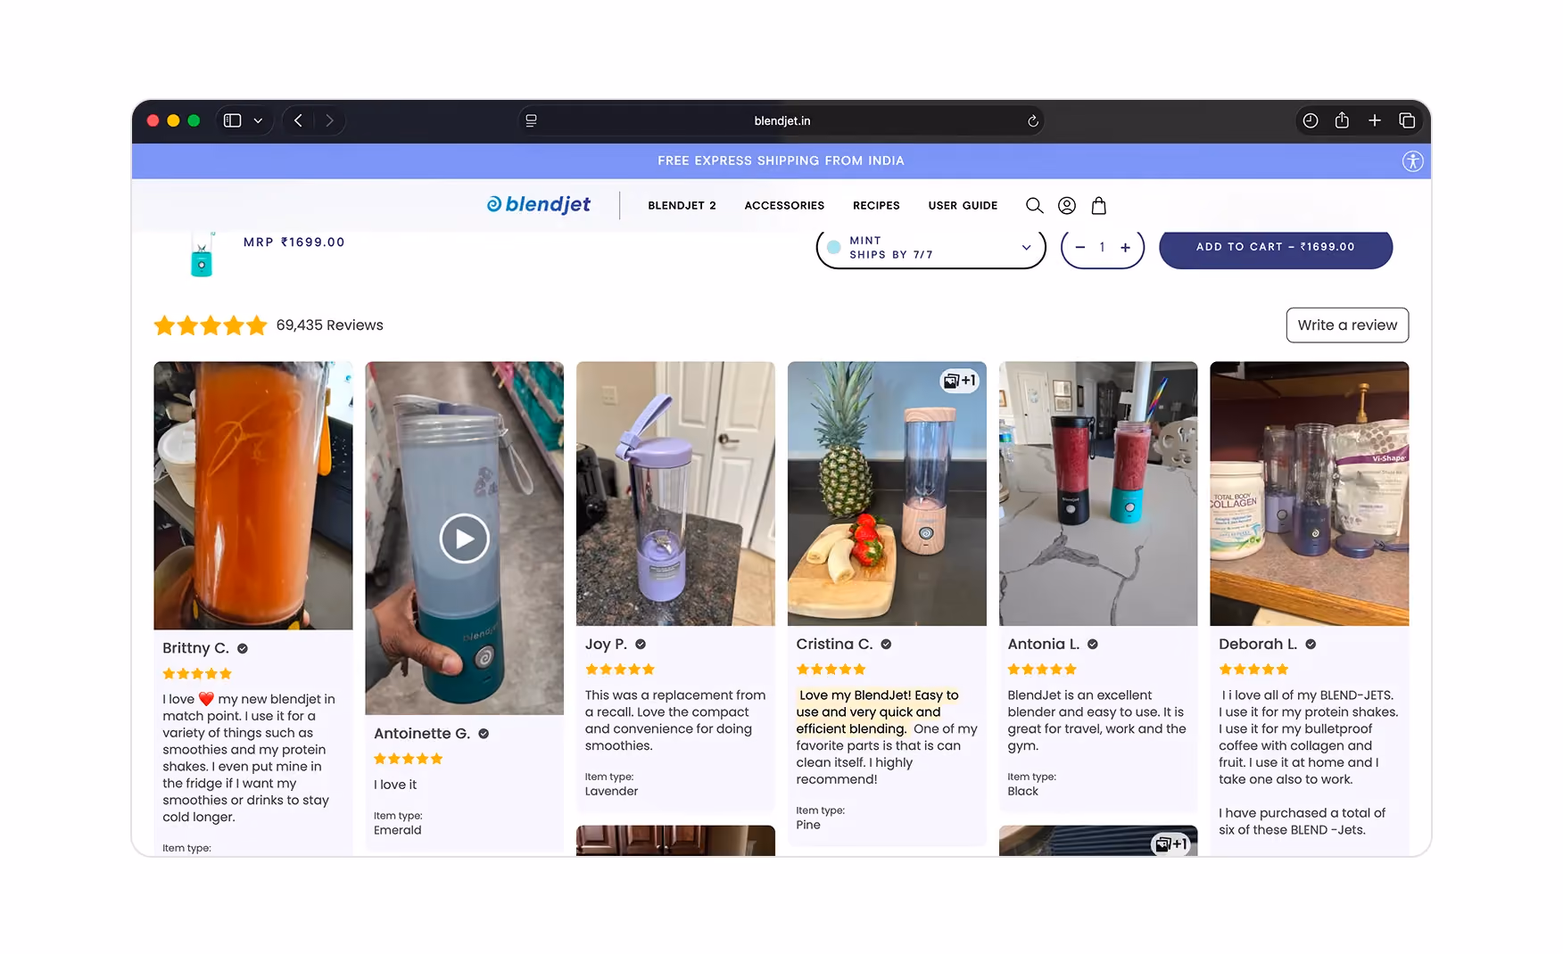This screenshot has width=1563, height=954.
Task: Click the star rating on Brittny C.'s review
Action: click(197, 674)
